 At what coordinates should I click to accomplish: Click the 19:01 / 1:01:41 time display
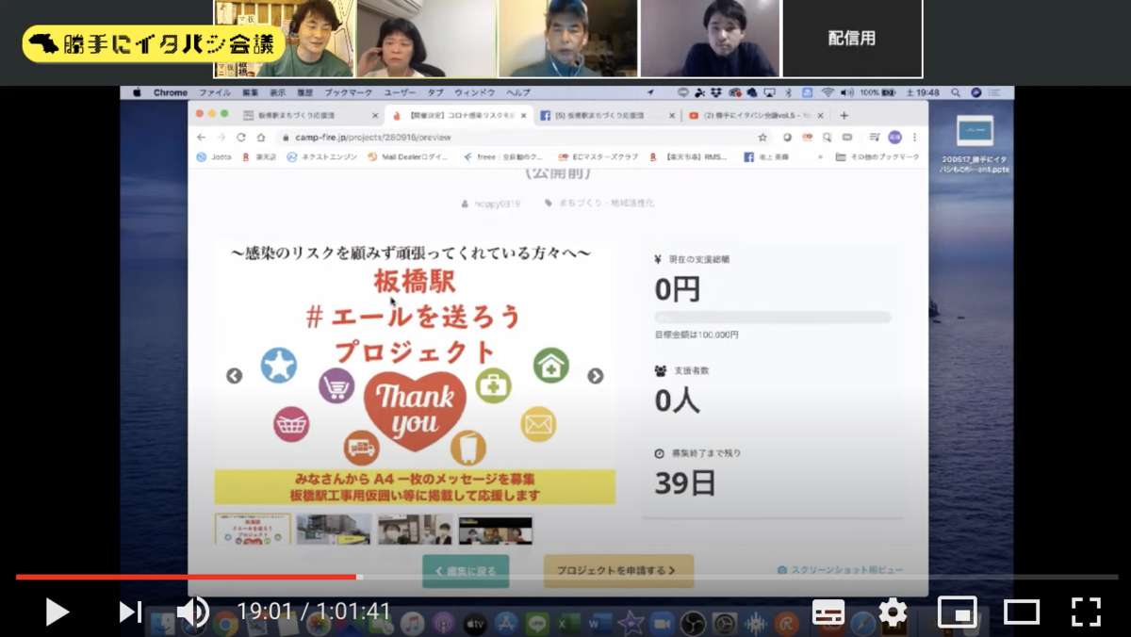point(314,612)
